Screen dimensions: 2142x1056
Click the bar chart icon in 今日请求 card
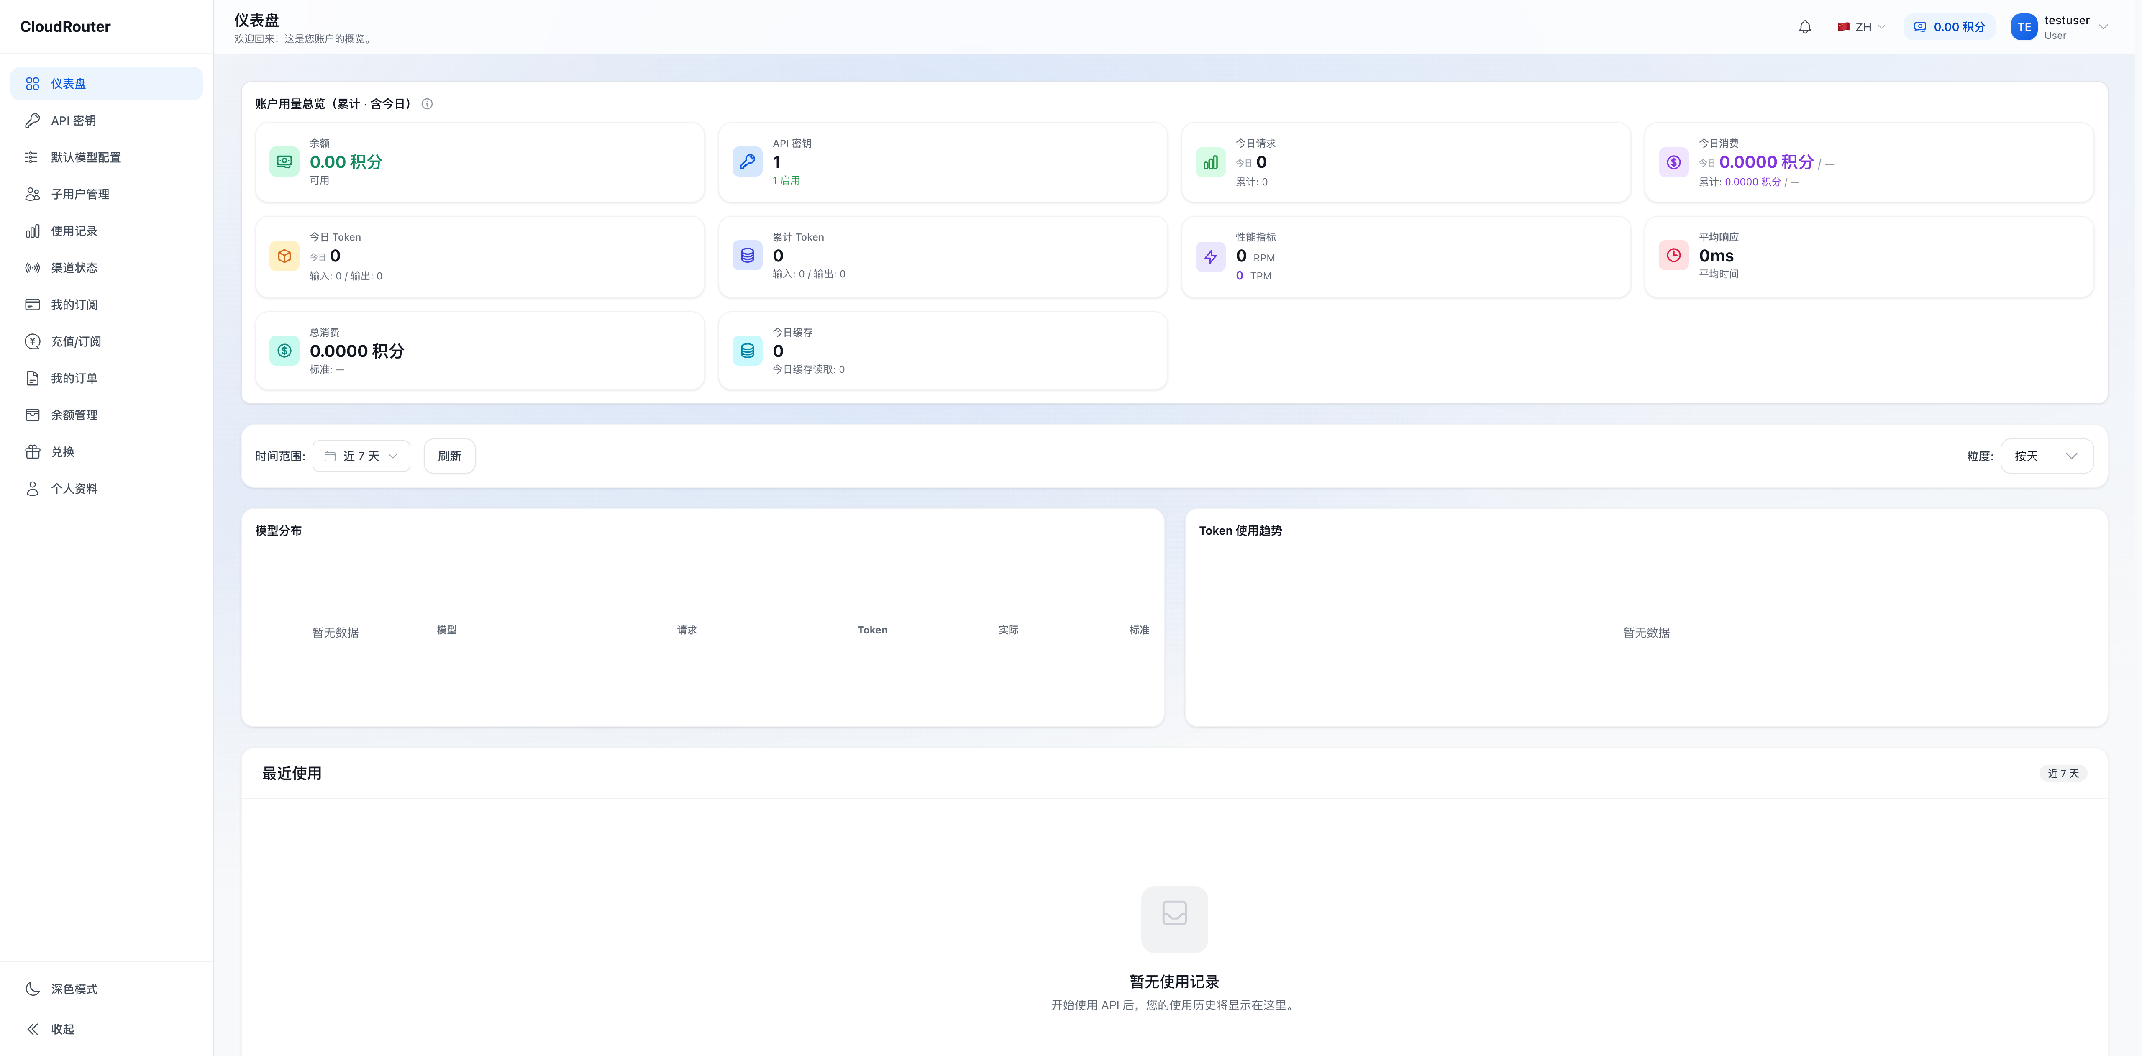click(1211, 162)
